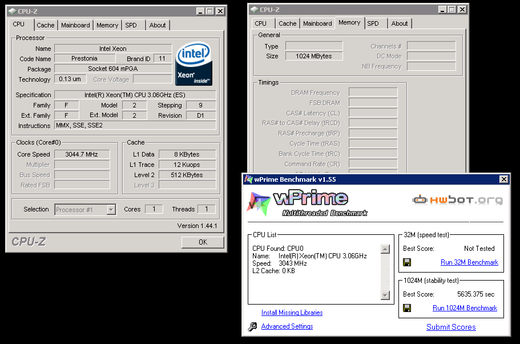520x344 pixels.
Task: Click the Not Tested 32M score text
Action: pos(479,249)
